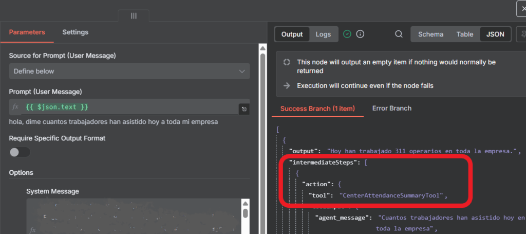The width and height of the screenshot is (526, 234).
Task: Click the info icon next to Logs
Action: click(x=360, y=34)
